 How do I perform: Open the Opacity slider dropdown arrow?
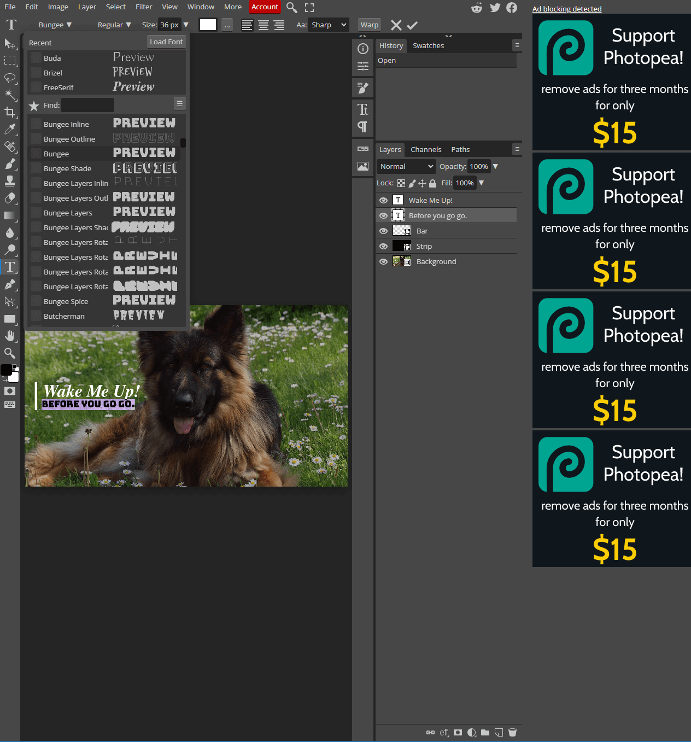[495, 166]
